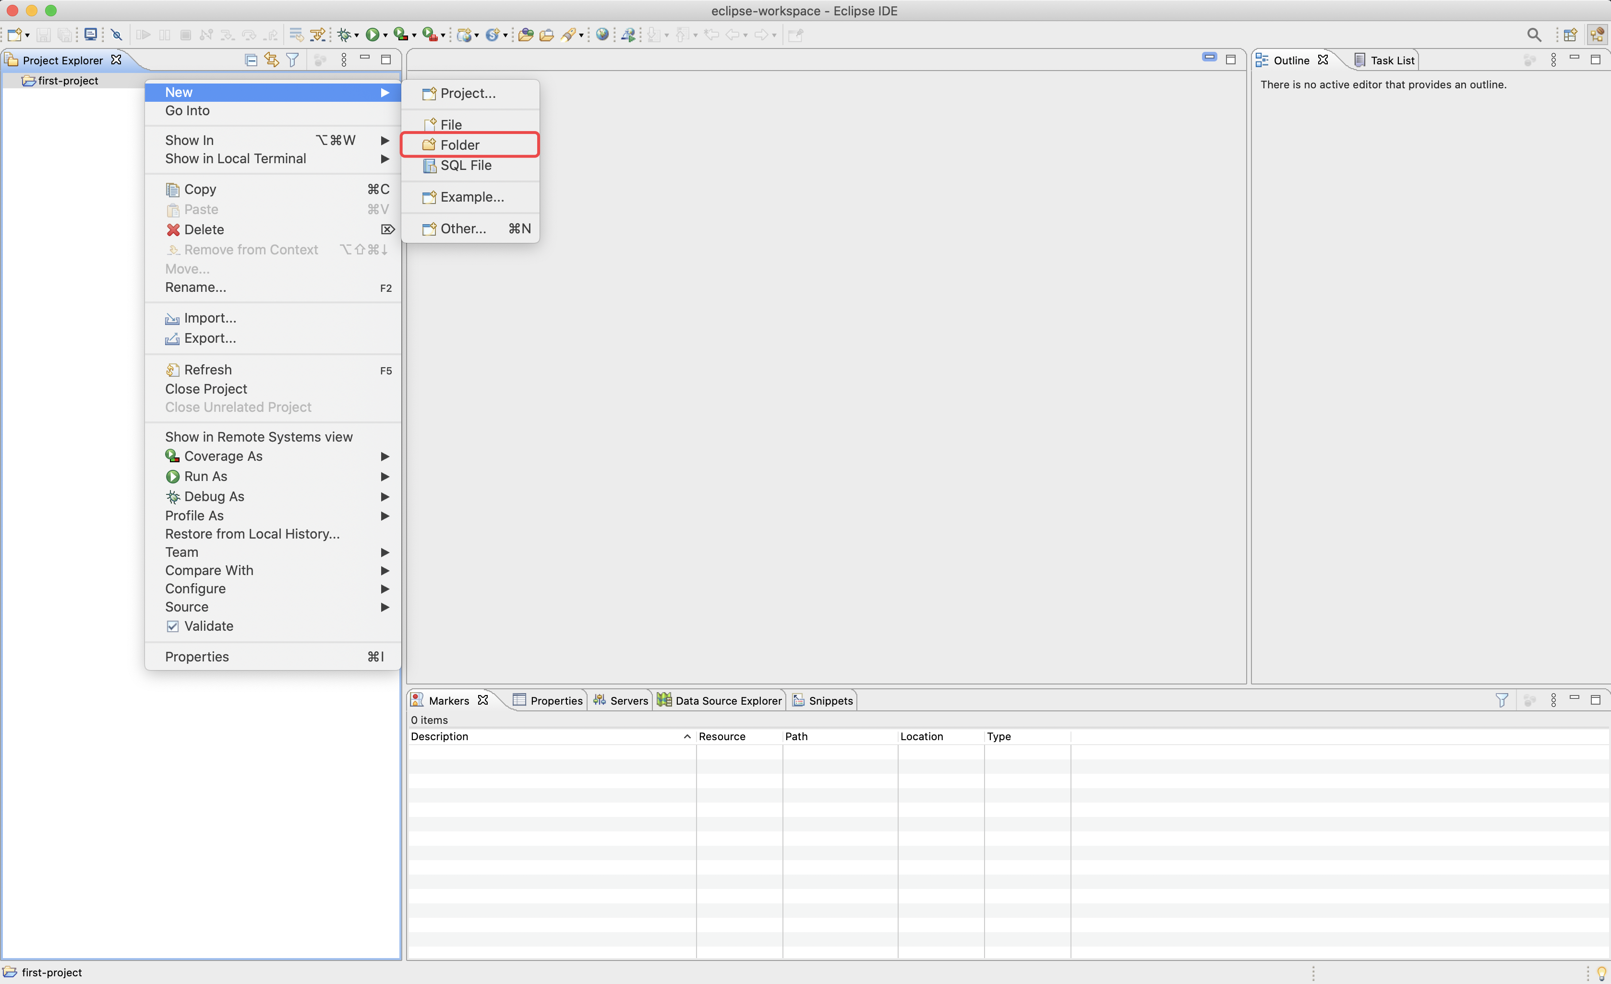The height and width of the screenshot is (984, 1611).
Task: Switch to the Servers tab
Action: (621, 700)
